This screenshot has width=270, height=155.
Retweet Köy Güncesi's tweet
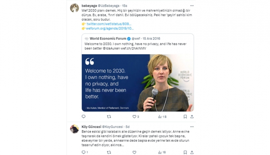[109, 152]
